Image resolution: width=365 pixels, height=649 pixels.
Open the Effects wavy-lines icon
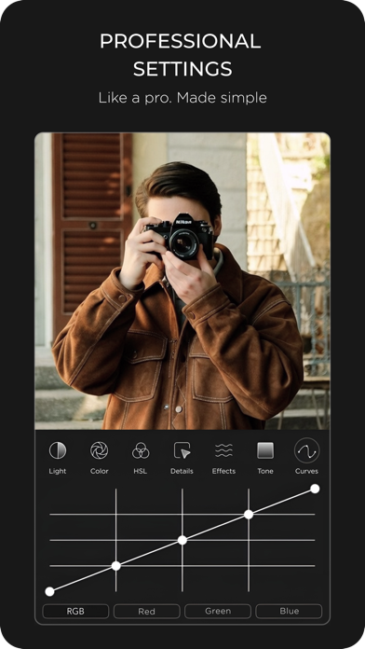(223, 450)
